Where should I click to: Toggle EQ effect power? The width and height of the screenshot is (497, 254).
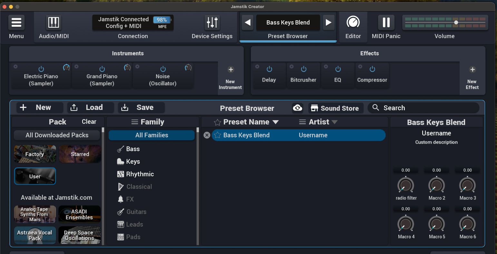pyautogui.click(x=338, y=69)
